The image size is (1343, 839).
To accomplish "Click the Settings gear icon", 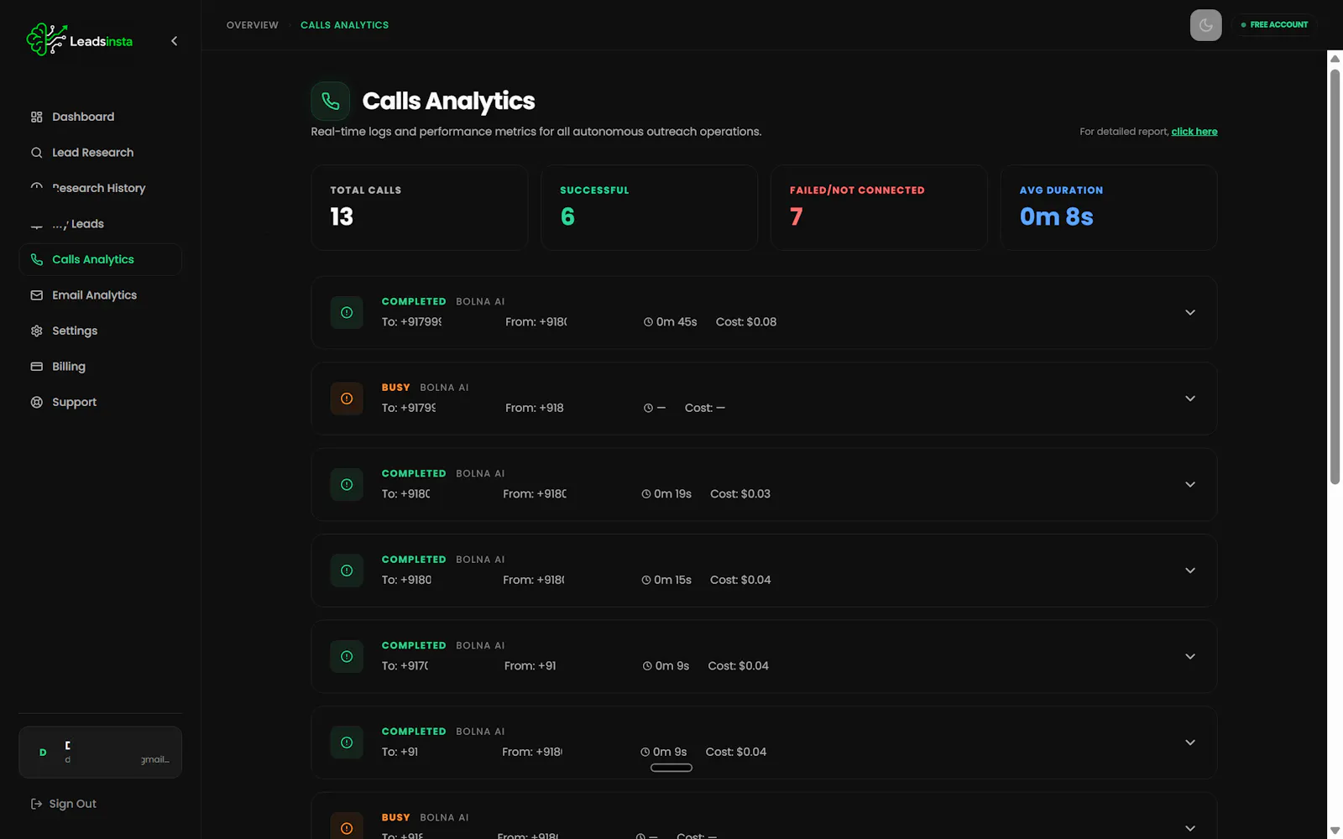I will 37,331.
